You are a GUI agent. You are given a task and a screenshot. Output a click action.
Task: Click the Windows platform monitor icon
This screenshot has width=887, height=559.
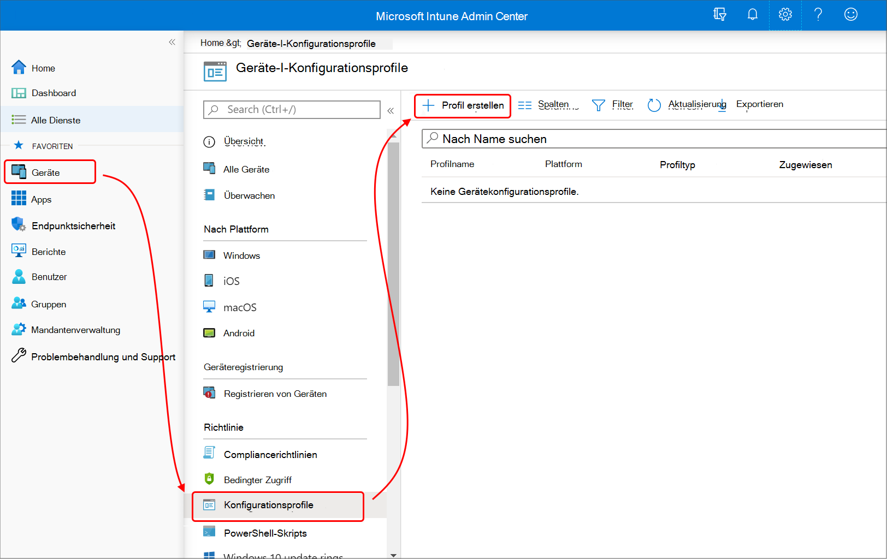209,255
